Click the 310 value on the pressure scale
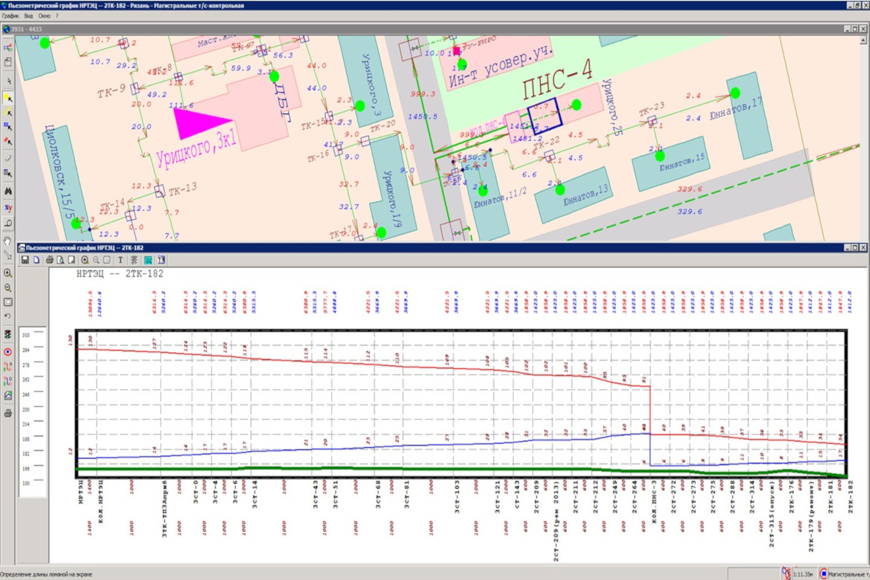Image resolution: width=870 pixels, height=580 pixels. click(26, 335)
